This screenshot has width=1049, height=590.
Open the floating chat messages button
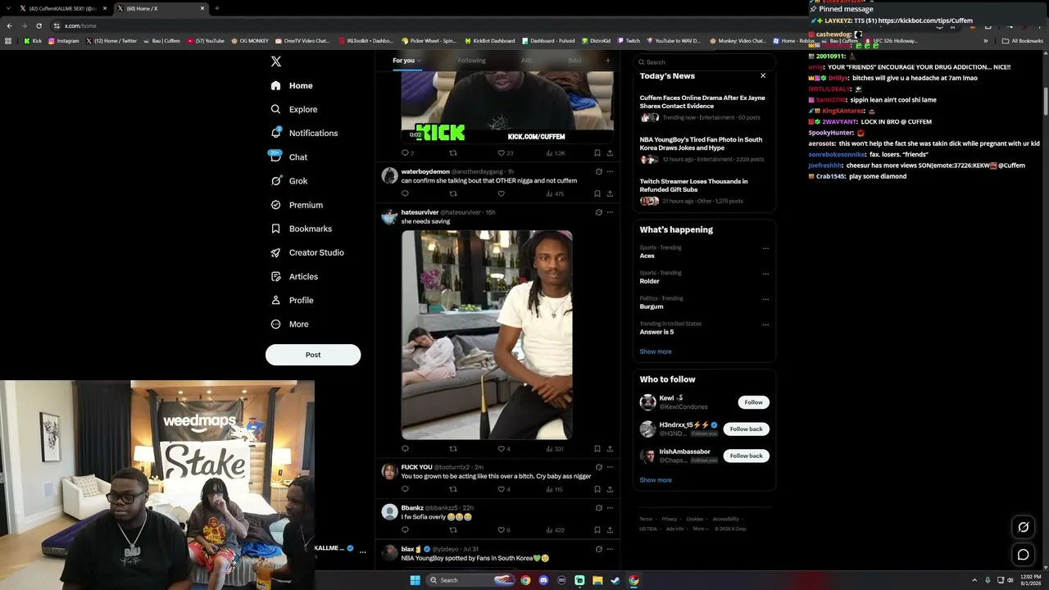(1023, 555)
